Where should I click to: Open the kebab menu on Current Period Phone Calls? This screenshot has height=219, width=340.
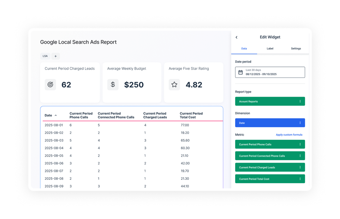pos(301,144)
